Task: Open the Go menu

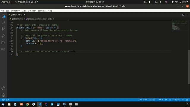Action: [x=29, y=11]
